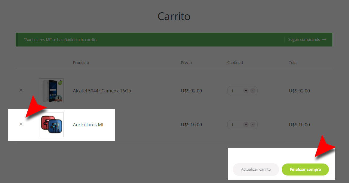Click the Cantidad column header
This screenshot has height=183, width=349.
(x=235, y=63)
